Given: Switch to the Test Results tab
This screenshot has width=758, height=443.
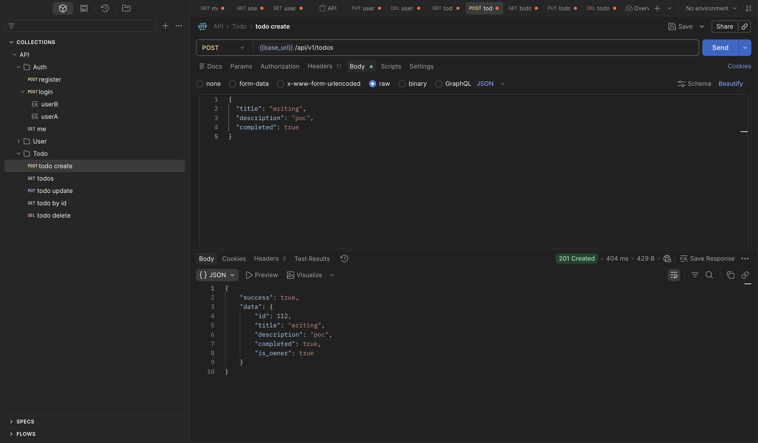Looking at the screenshot, I should (x=312, y=259).
